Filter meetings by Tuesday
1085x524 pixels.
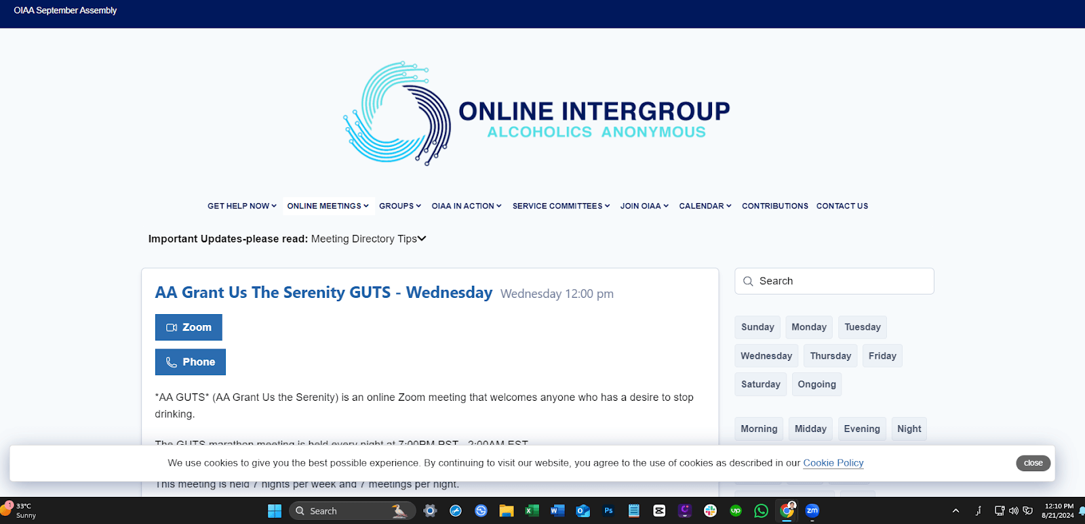(x=863, y=327)
